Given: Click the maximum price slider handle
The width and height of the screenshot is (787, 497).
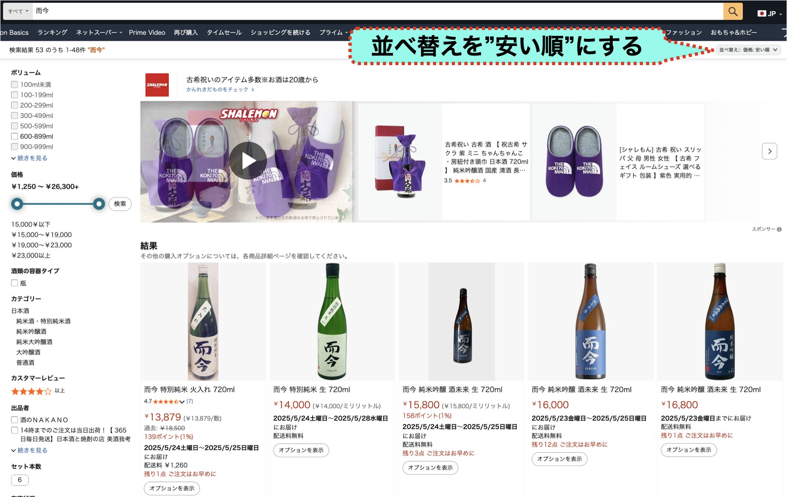Looking at the screenshot, I should pyautogui.click(x=99, y=204).
